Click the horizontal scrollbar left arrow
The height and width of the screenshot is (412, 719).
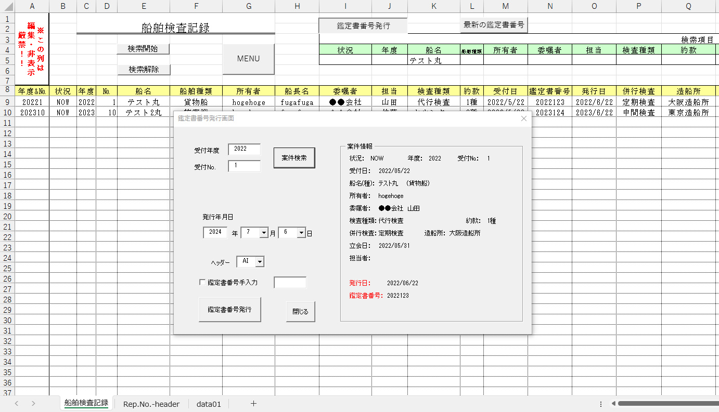614,404
